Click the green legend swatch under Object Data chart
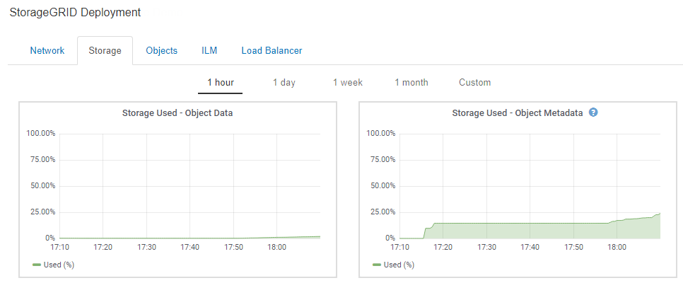 point(37,265)
